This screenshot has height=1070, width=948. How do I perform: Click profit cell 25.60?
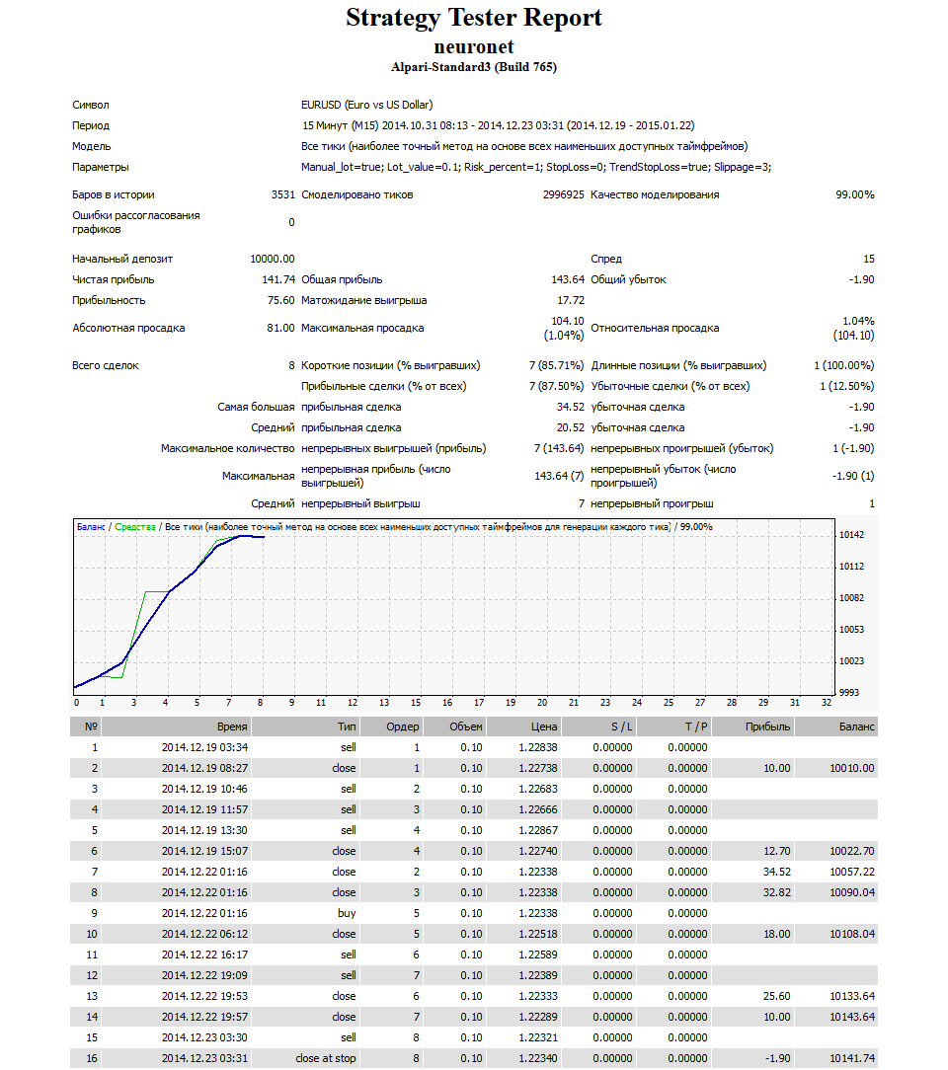(777, 996)
